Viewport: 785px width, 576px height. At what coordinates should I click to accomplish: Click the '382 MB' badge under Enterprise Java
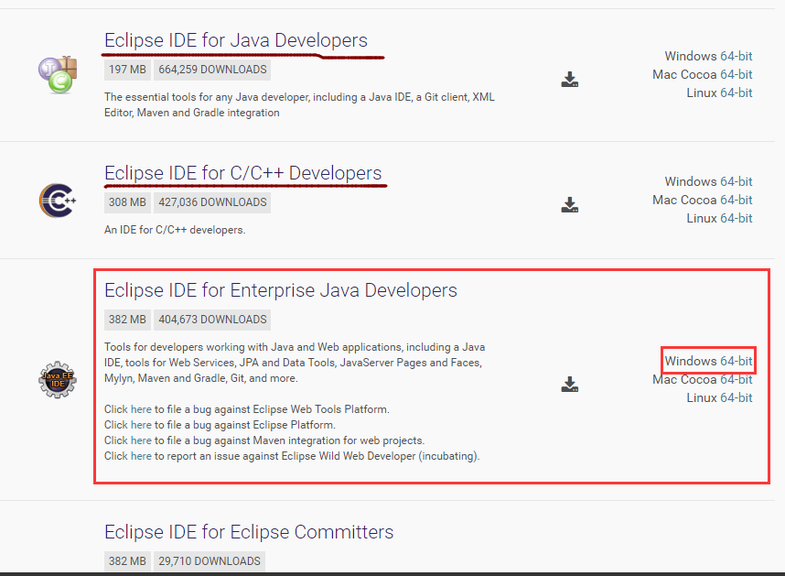[x=127, y=320]
